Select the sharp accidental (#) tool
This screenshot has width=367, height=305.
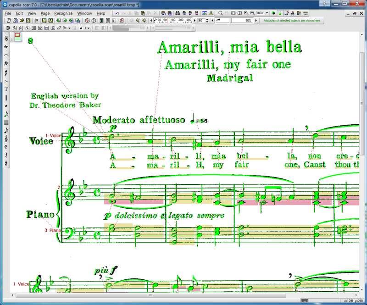(6, 163)
